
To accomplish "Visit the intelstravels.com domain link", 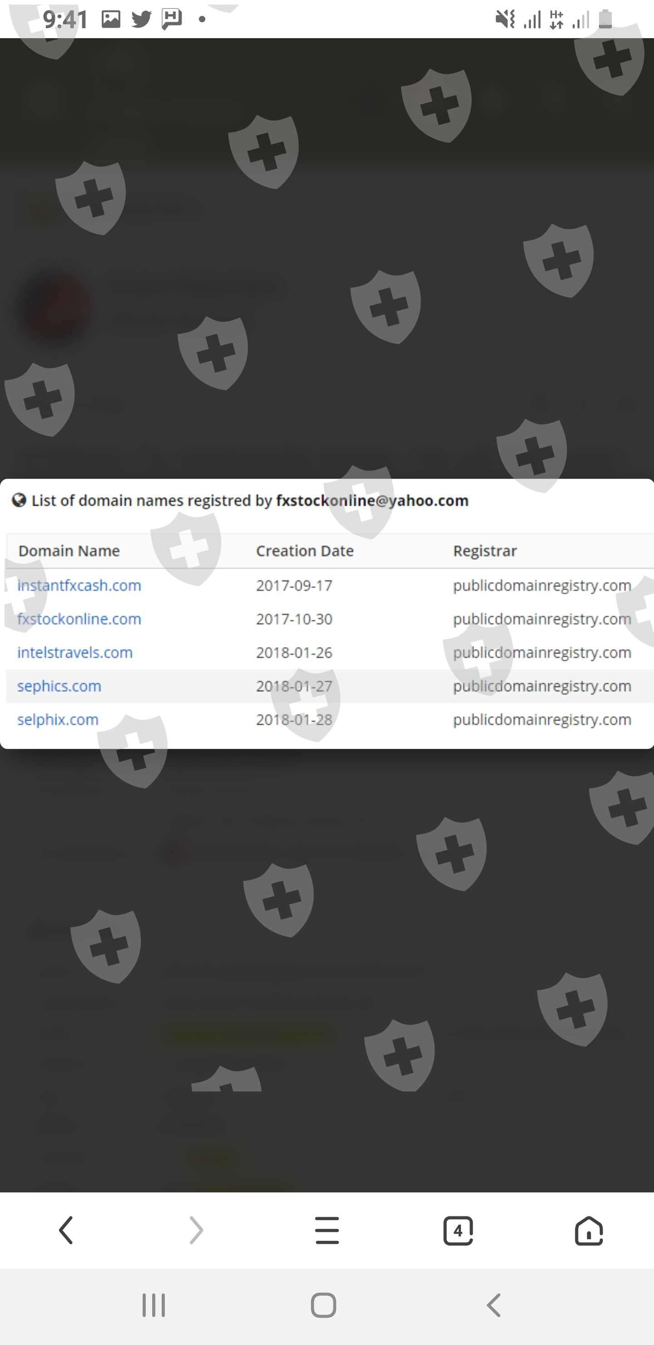I will tap(75, 652).
